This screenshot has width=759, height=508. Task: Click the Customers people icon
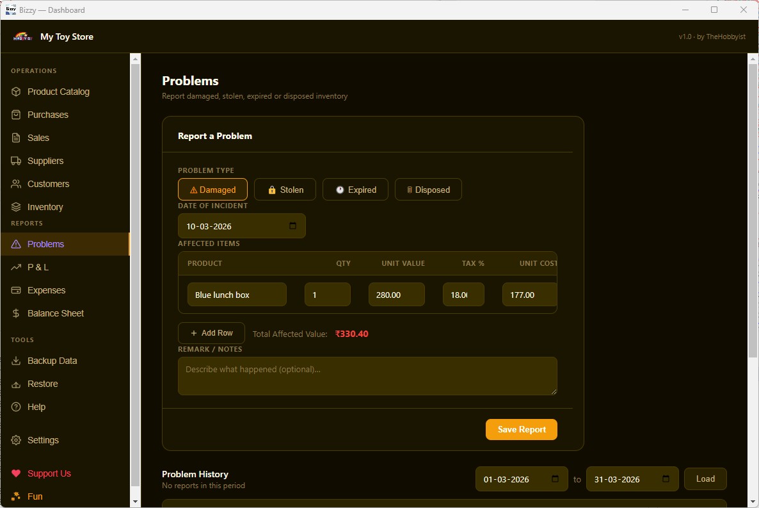pos(16,184)
